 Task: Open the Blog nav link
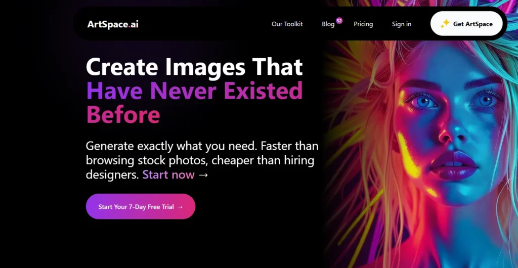click(328, 24)
